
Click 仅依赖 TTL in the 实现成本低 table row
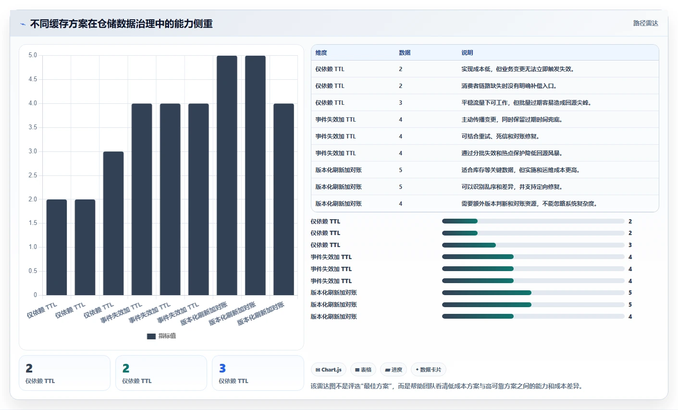(x=330, y=69)
